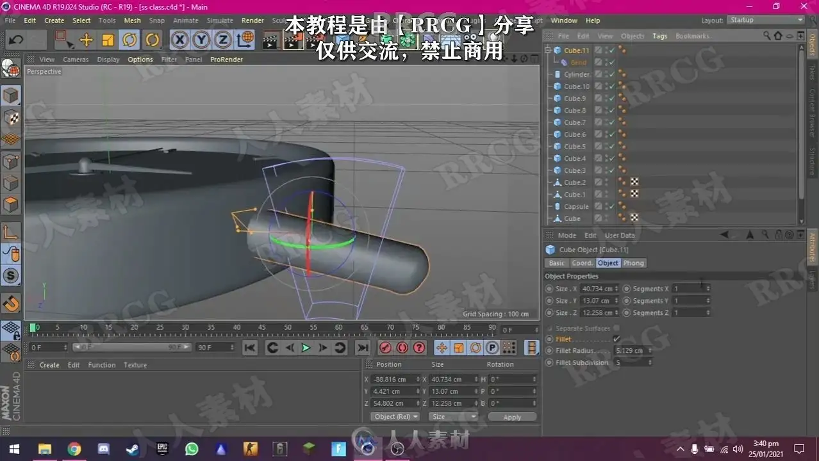The height and width of the screenshot is (461, 819).
Task: Click Enable Axis icon in left toolbar
Action: pyautogui.click(x=11, y=232)
